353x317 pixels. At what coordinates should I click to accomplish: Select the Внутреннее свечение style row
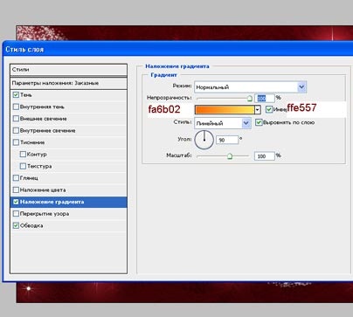click(x=69, y=131)
